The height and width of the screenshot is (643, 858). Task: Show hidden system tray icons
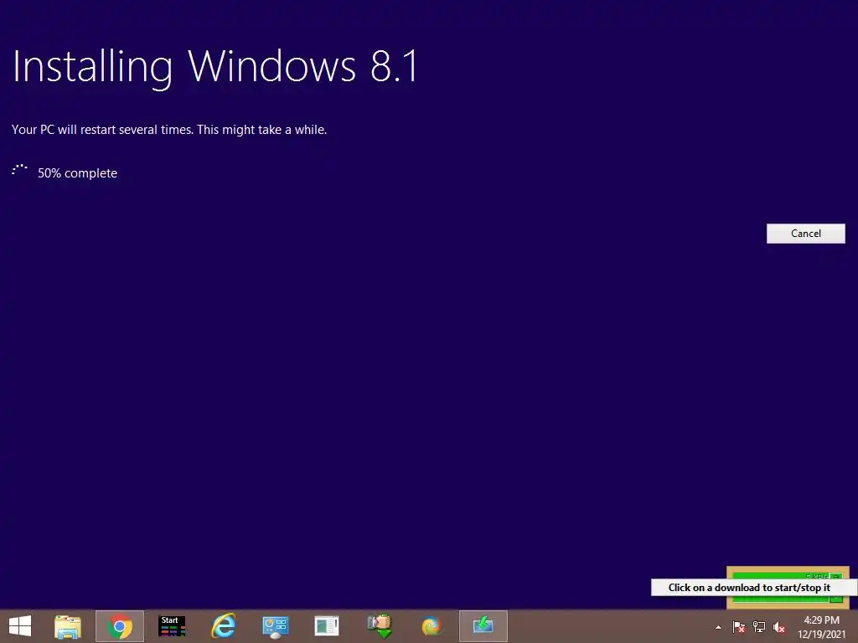pyautogui.click(x=718, y=627)
